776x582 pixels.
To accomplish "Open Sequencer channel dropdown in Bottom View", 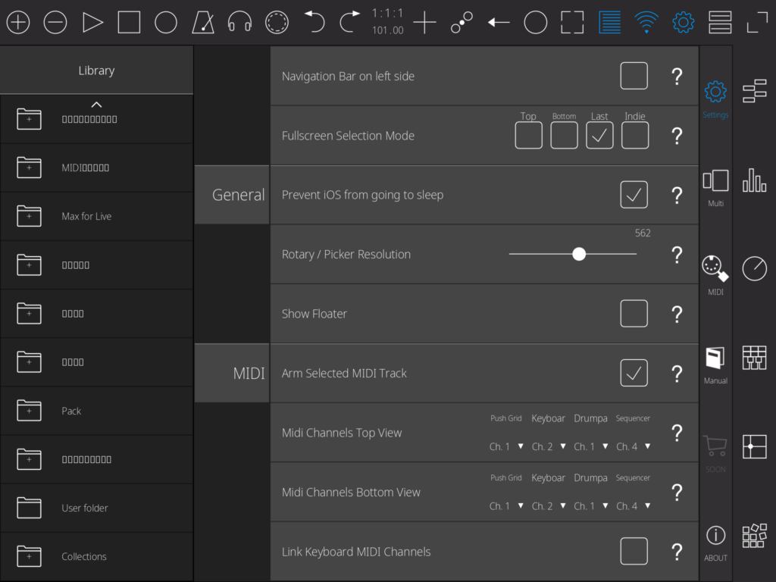I will pyautogui.click(x=633, y=505).
